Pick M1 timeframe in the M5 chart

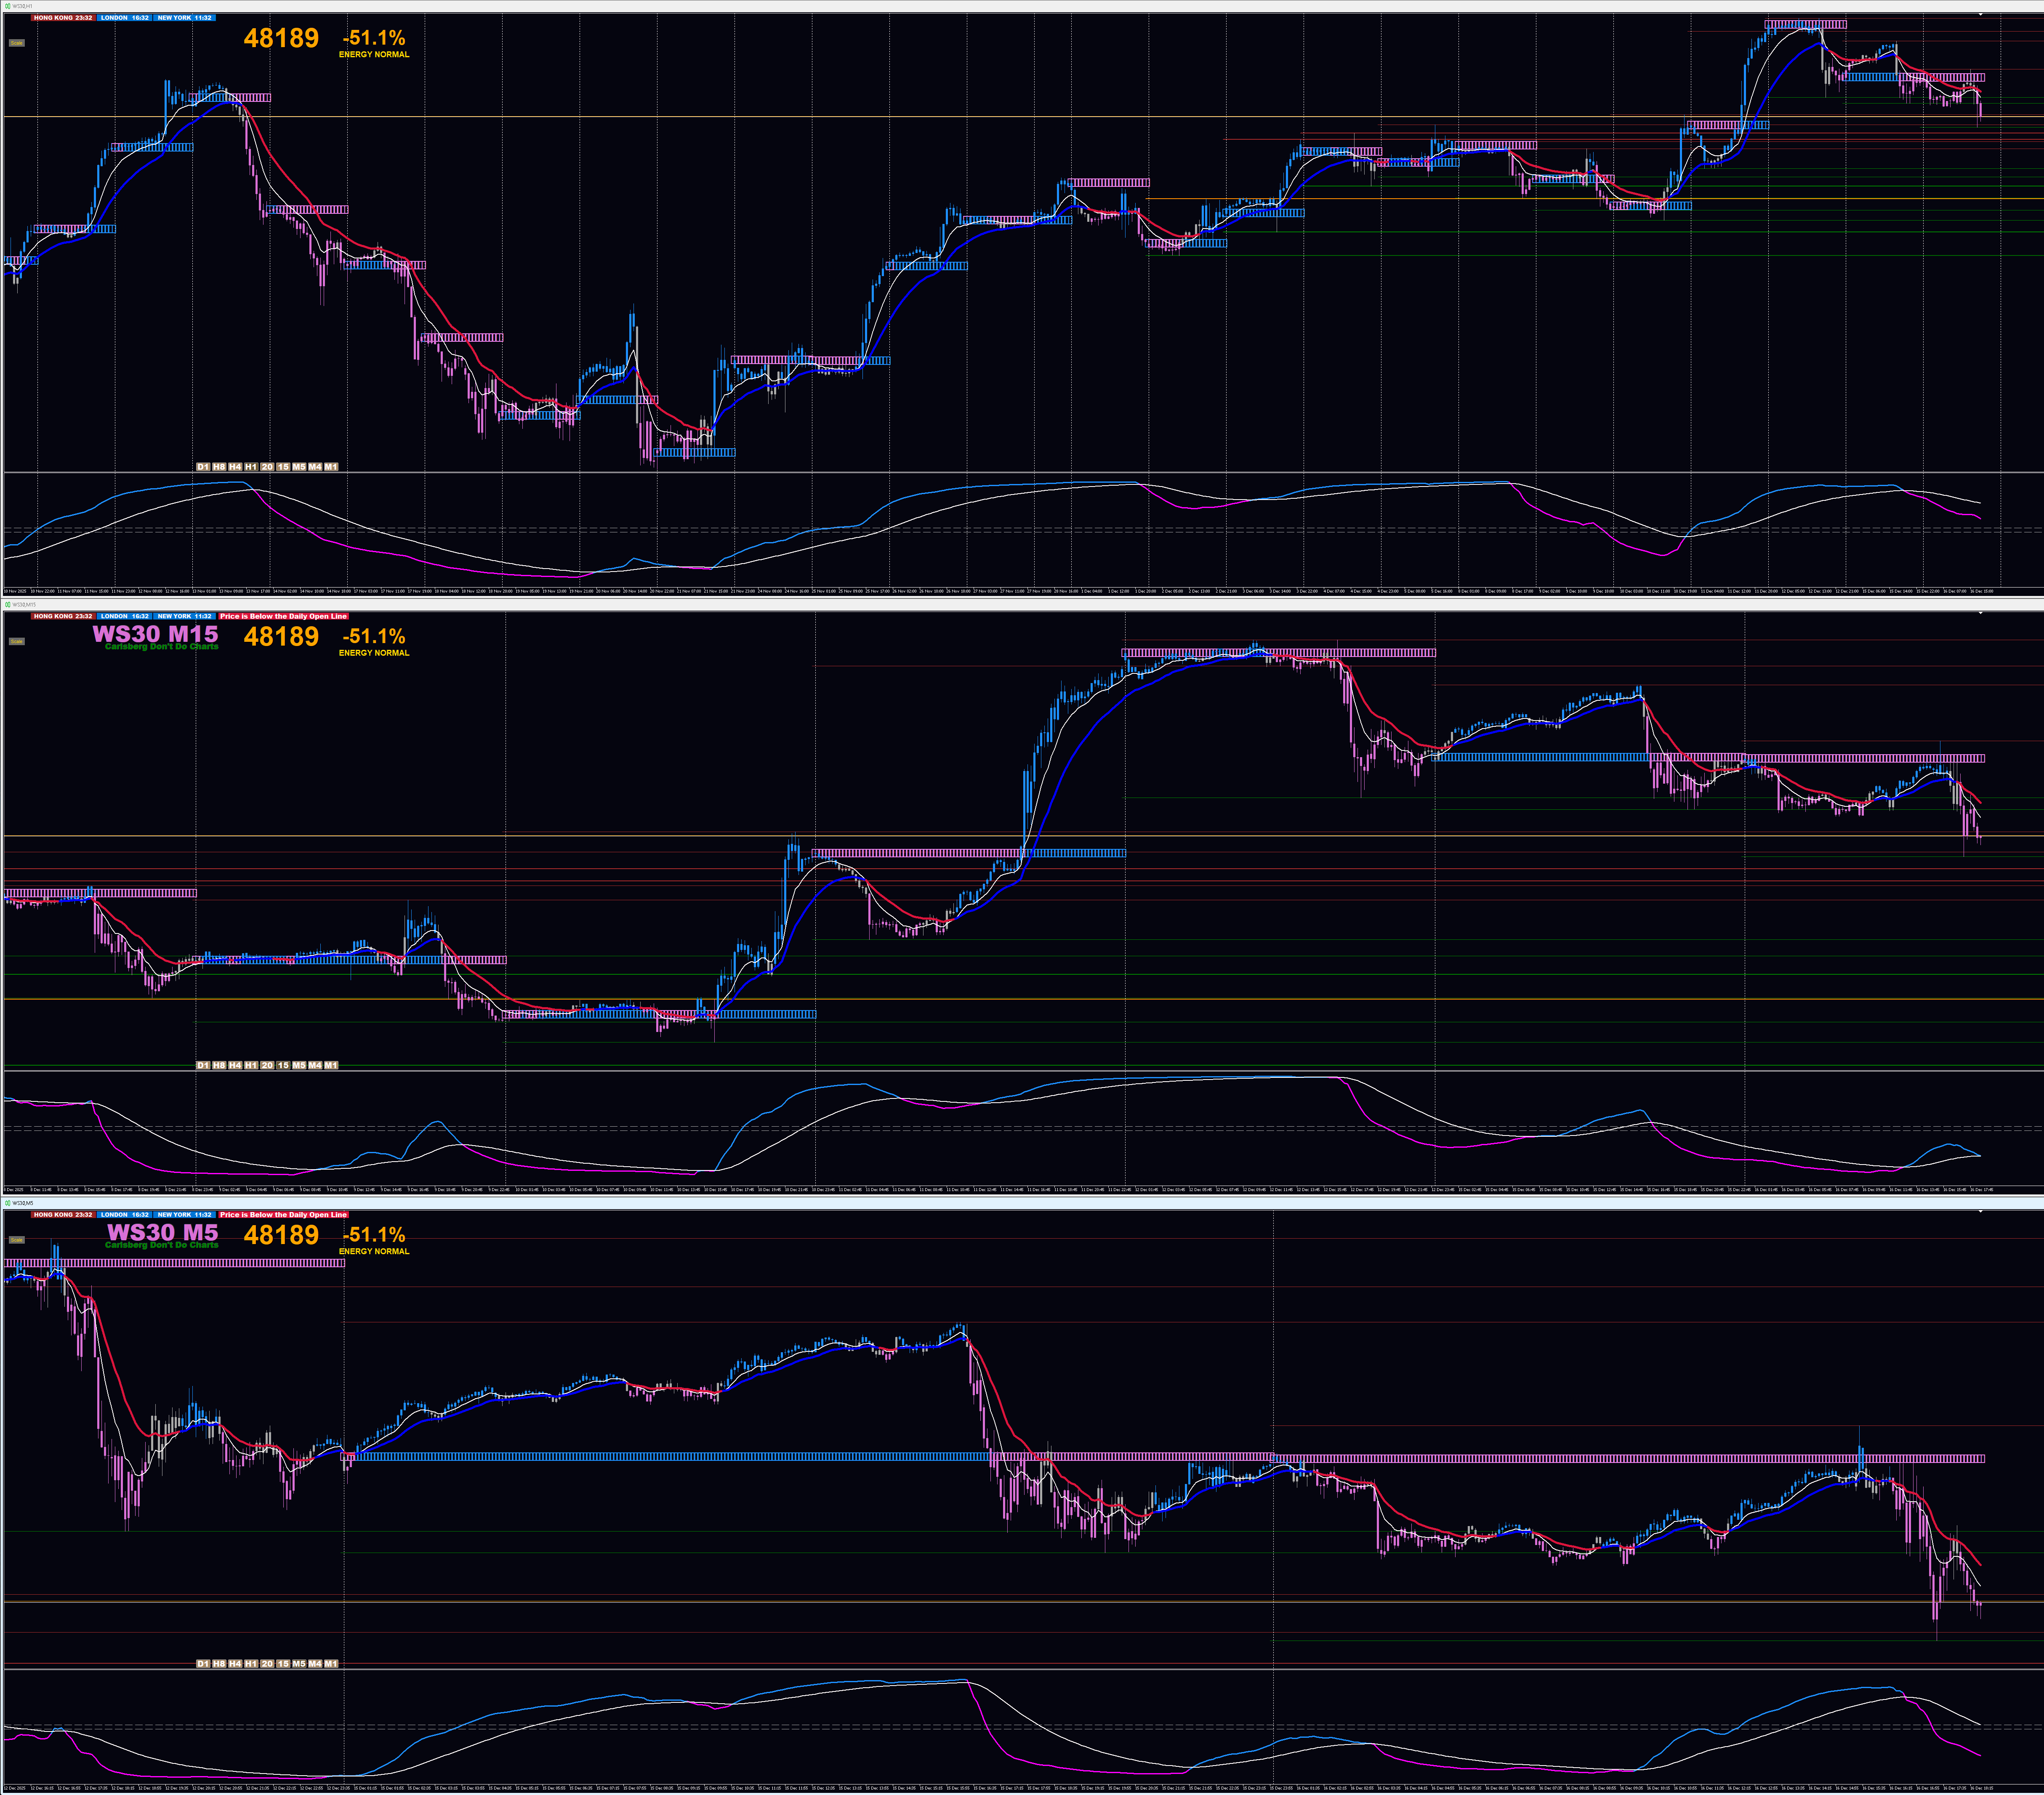(331, 1664)
